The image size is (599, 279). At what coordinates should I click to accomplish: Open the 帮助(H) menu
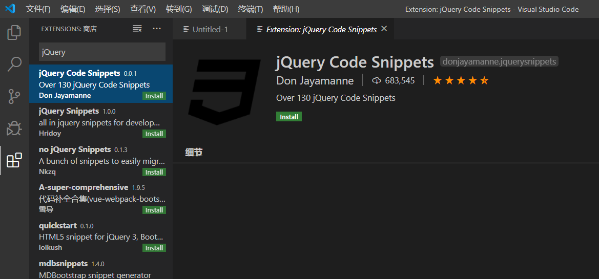pos(286,9)
